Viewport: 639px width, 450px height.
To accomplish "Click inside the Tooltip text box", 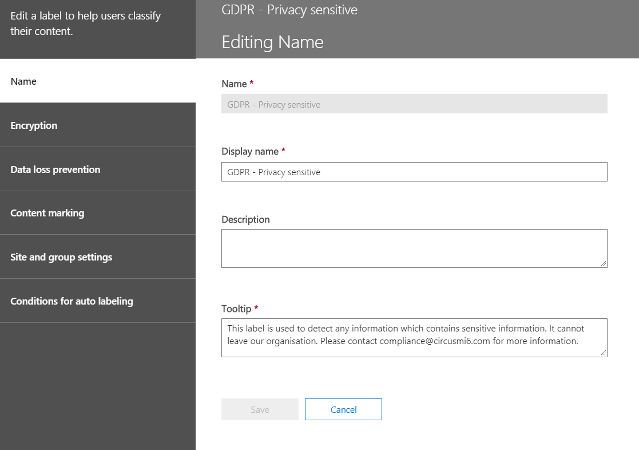I will [414, 337].
